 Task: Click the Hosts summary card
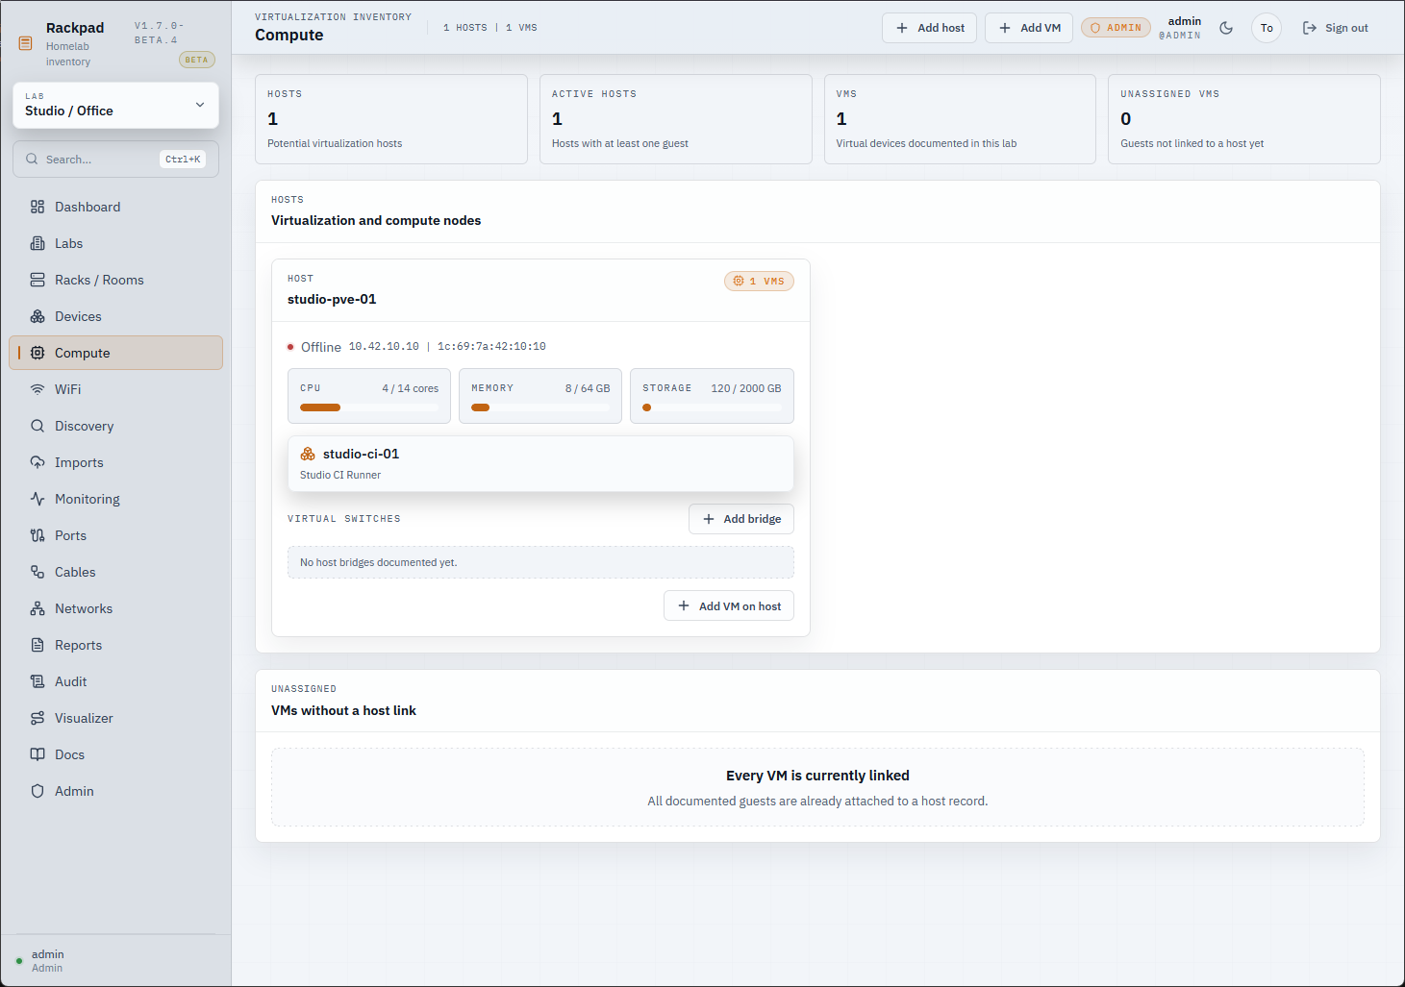(391, 119)
